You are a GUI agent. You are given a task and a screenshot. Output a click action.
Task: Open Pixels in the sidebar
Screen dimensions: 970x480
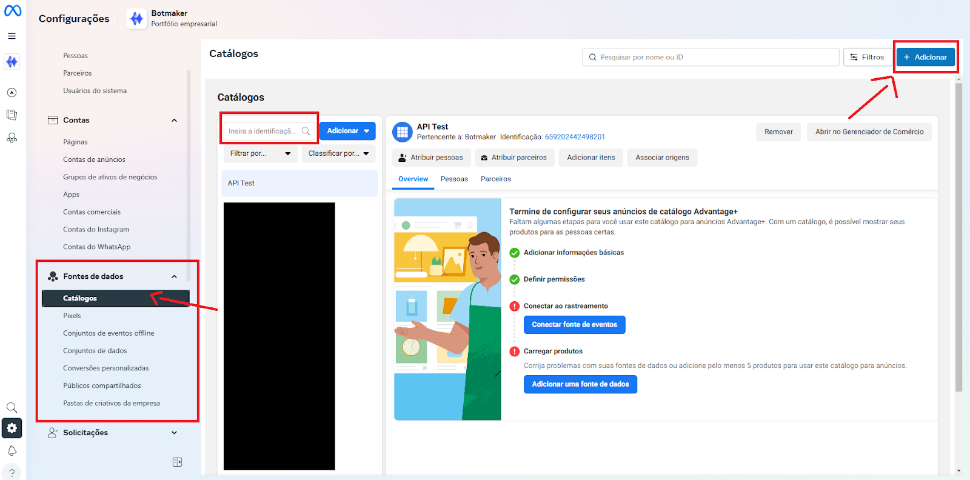[72, 316]
